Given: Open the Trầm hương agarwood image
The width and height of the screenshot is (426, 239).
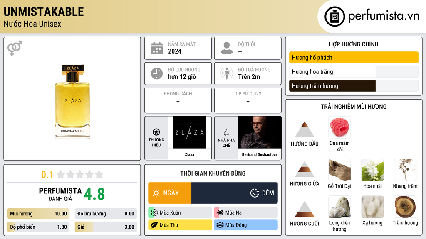Looking at the screenshot, I should click(x=405, y=207).
